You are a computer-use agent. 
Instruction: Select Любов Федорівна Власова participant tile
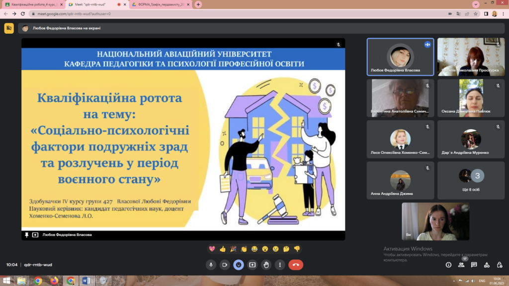(400, 57)
